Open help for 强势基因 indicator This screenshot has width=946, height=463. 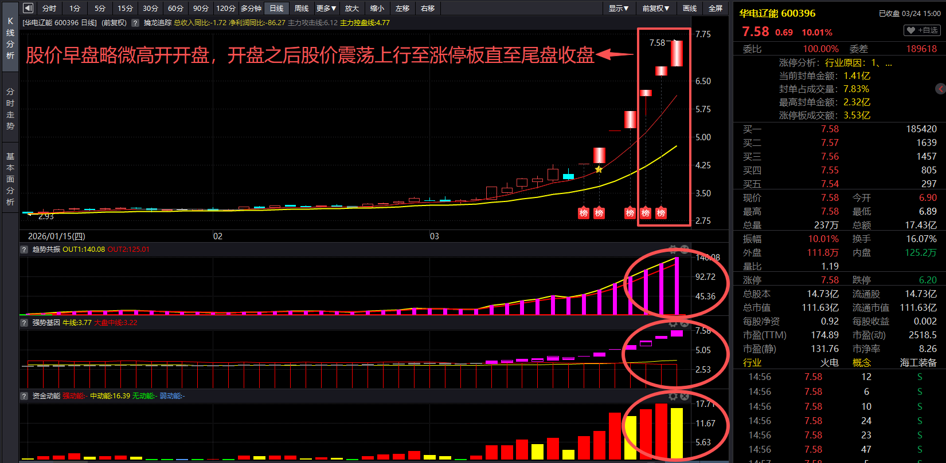coord(24,323)
